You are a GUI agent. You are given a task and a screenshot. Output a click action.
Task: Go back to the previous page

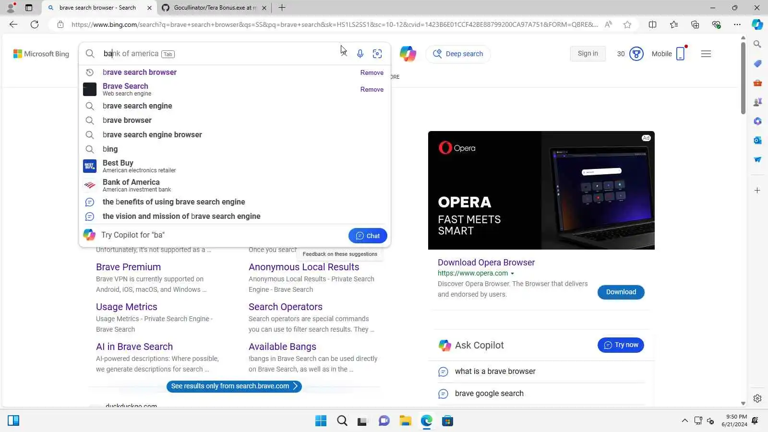[13, 24]
